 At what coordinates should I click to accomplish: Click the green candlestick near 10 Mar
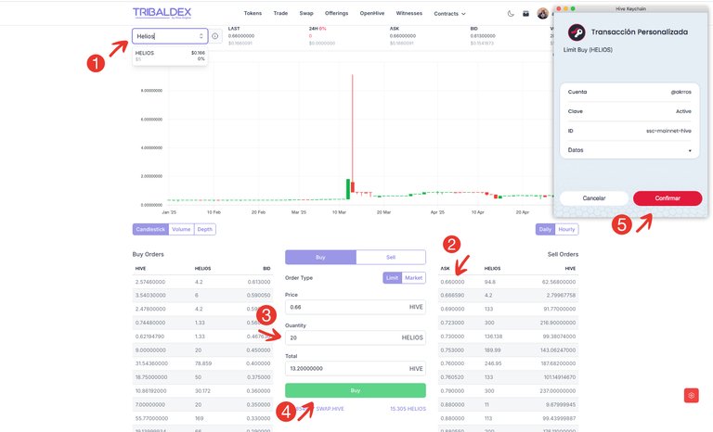tap(348, 189)
